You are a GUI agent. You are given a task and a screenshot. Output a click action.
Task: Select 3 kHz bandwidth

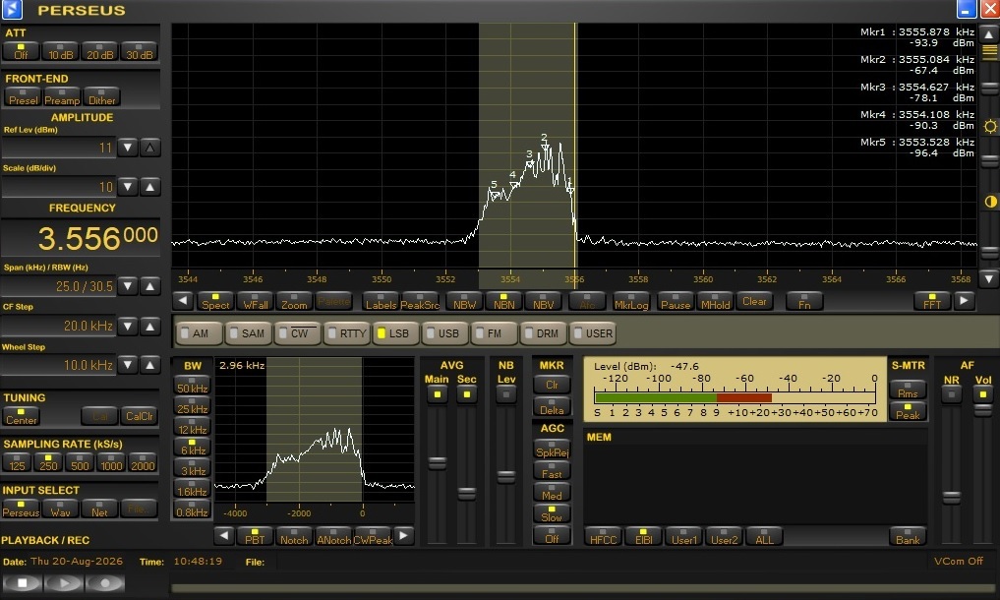[x=192, y=467]
